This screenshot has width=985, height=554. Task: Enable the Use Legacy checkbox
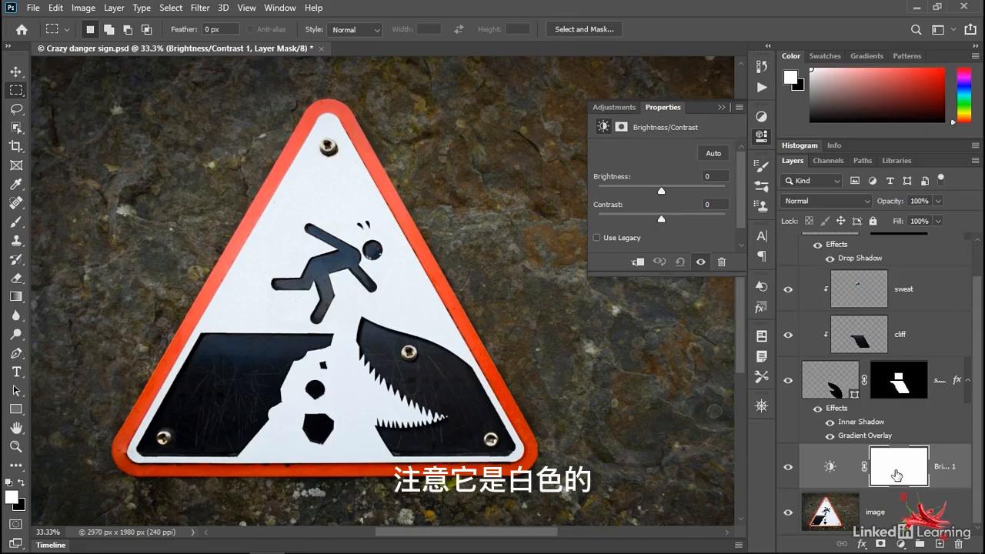click(x=596, y=238)
